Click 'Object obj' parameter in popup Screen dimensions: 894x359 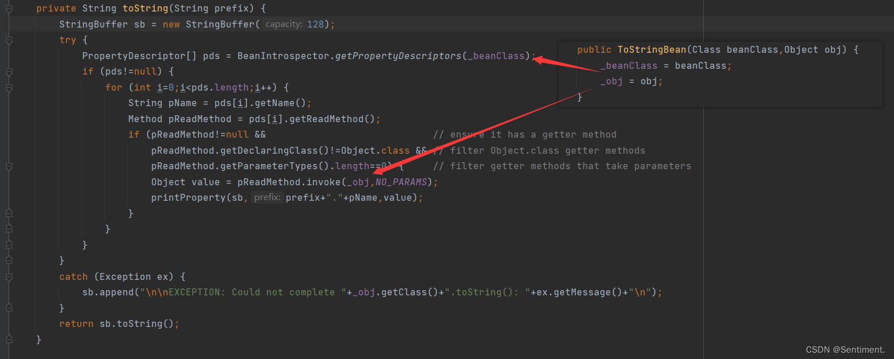click(x=813, y=49)
